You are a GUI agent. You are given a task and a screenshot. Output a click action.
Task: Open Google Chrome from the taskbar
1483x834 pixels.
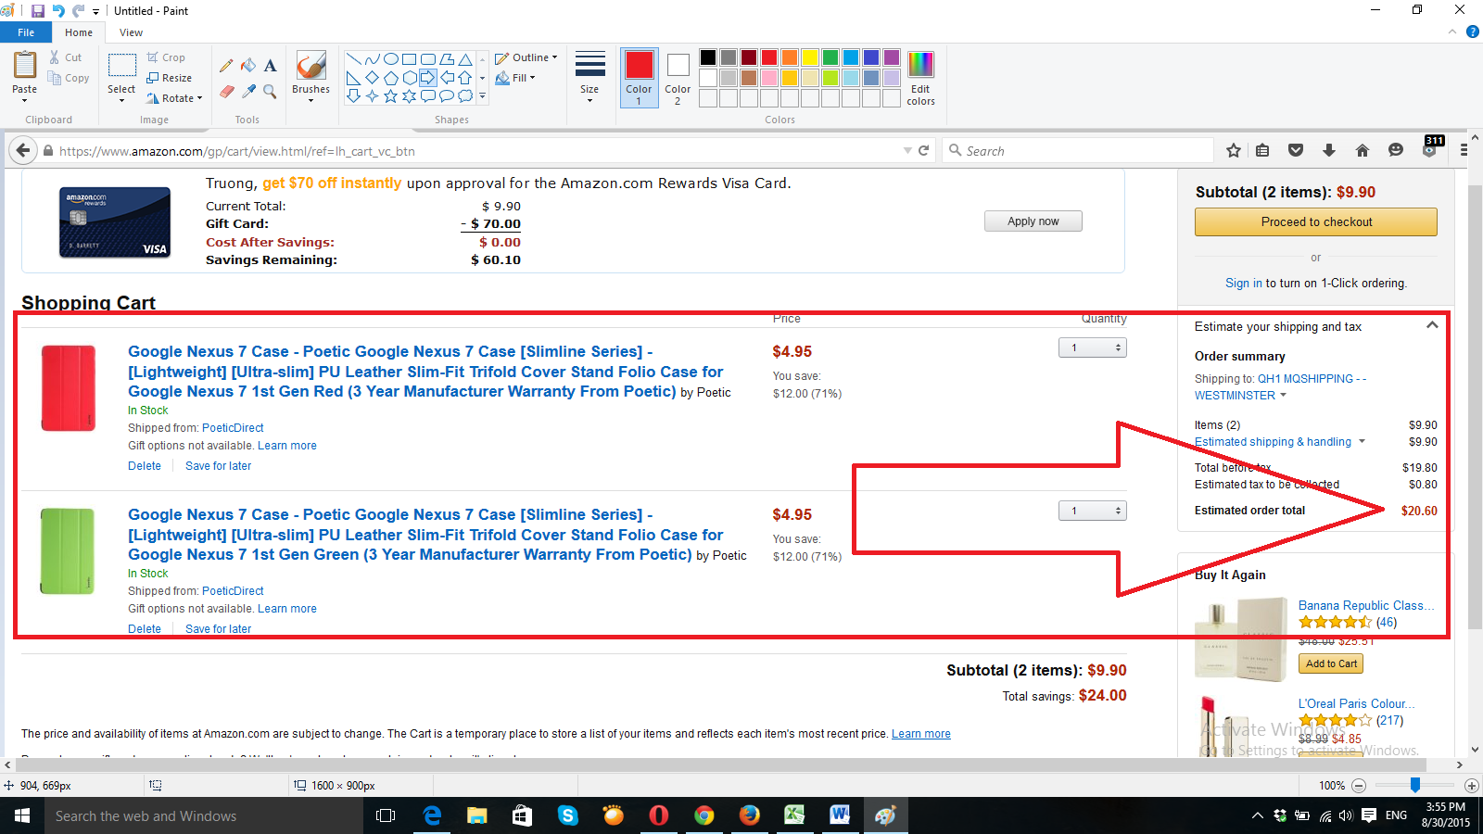point(704,815)
